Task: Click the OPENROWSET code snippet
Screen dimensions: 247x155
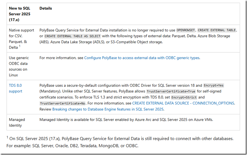Action: coord(185,30)
